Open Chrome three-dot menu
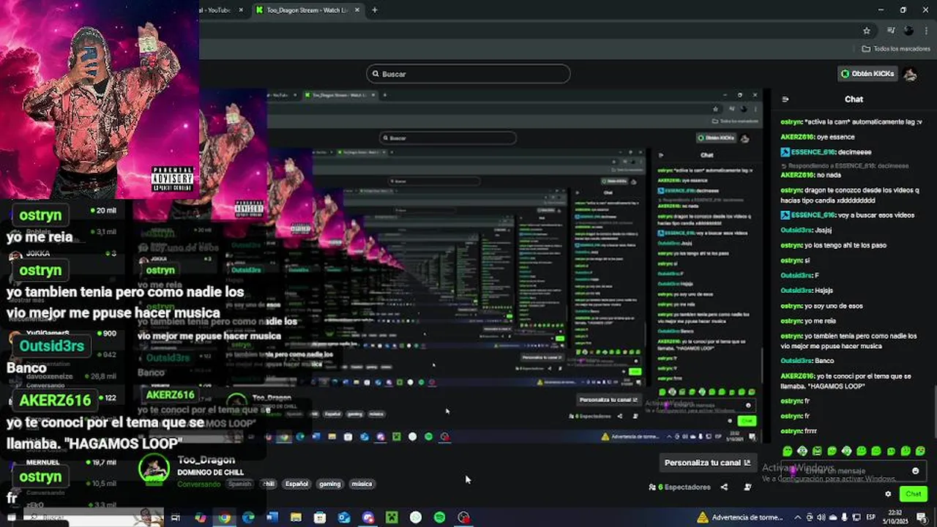 (925, 31)
